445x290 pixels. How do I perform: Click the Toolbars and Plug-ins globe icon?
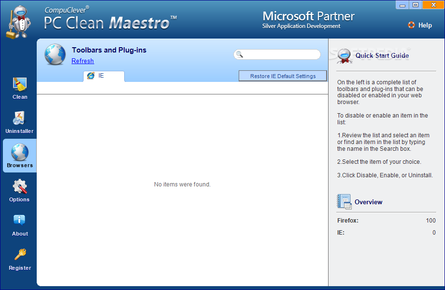tap(55, 54)
